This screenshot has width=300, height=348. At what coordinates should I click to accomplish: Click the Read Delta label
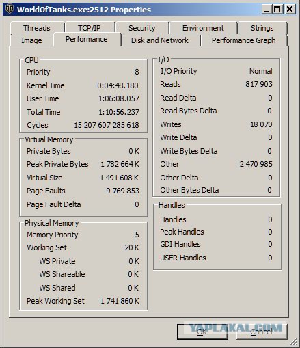pos(178,98)
